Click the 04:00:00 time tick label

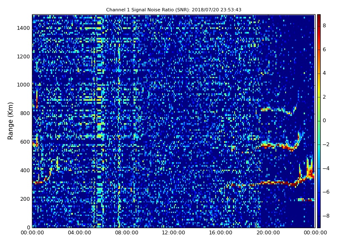80,233
